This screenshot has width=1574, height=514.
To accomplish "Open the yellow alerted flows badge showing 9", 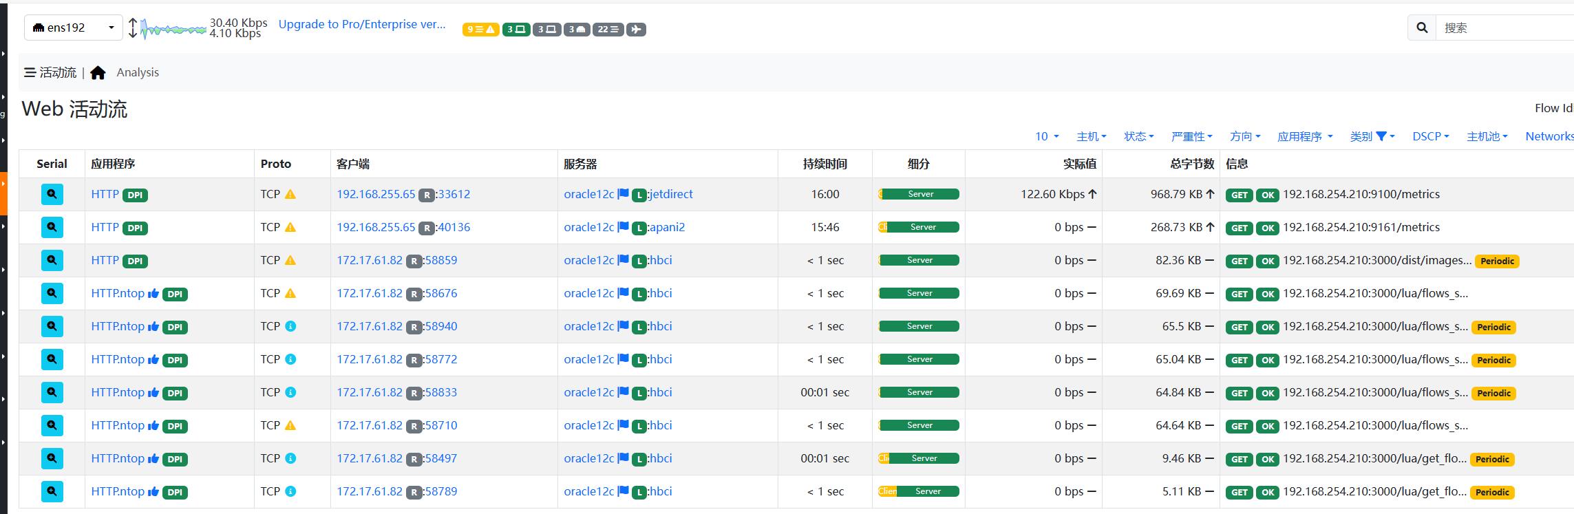I will pos(480,29).
